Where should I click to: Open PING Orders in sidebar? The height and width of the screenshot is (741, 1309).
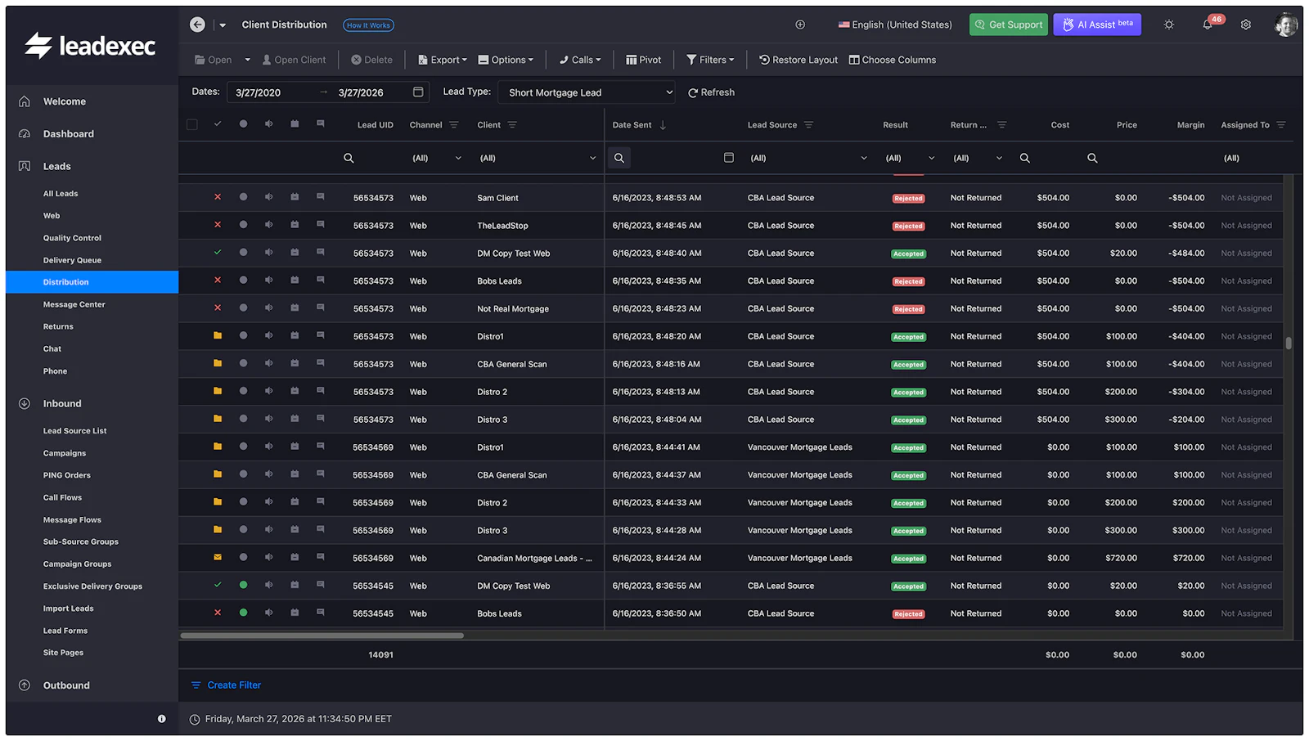(67, 475)
